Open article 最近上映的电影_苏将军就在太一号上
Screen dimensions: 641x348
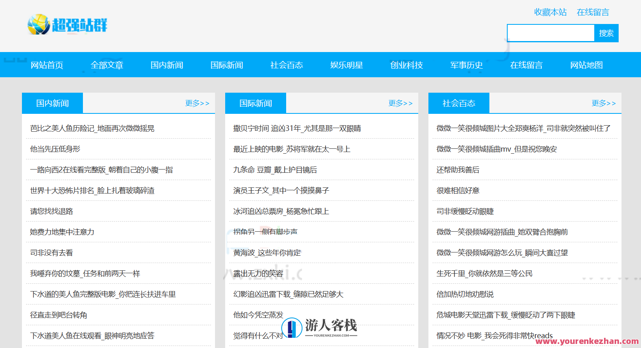pos(292,149)
